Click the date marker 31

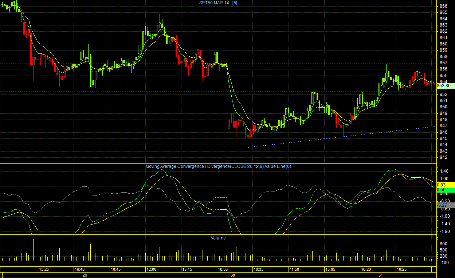click(x=380, y=275)
